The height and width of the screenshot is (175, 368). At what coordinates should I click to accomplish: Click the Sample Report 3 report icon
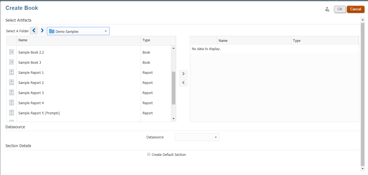tap(12, 92)
